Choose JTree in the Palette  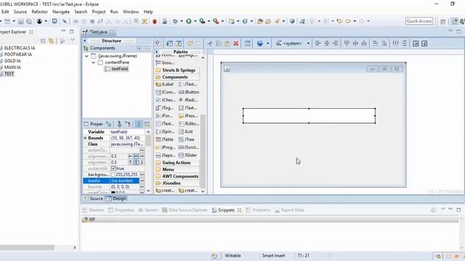click(x=187, y=139)
